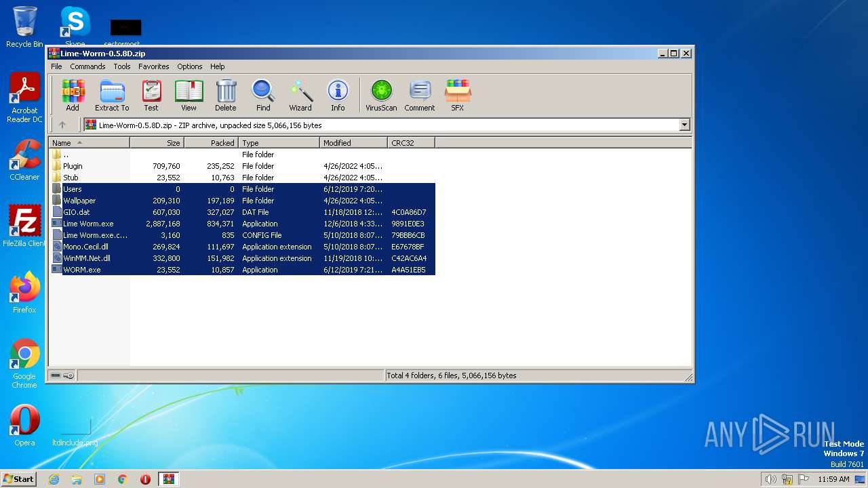
Task: Launch the Wizard wand icon
Action: point(300,96)
